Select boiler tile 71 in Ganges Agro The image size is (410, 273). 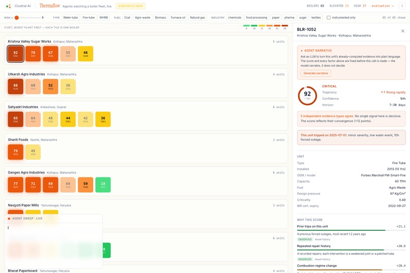coord(33,185)
